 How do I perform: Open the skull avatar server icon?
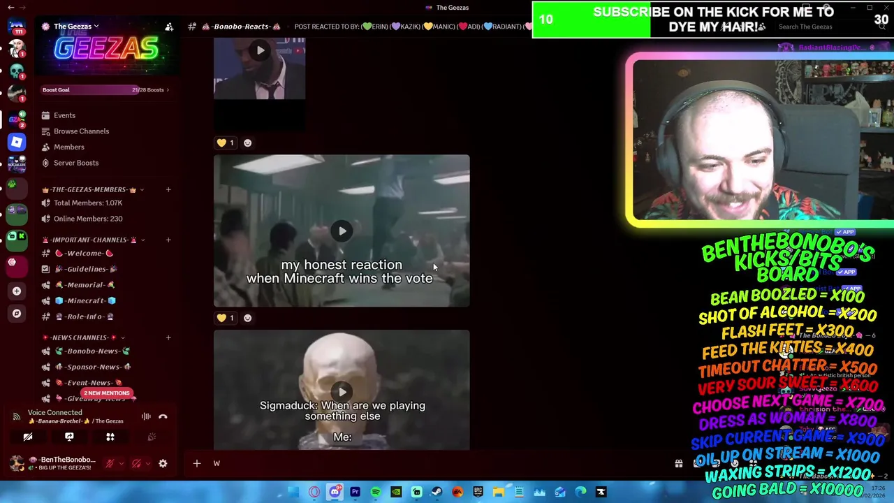click(x=17, y=72)
